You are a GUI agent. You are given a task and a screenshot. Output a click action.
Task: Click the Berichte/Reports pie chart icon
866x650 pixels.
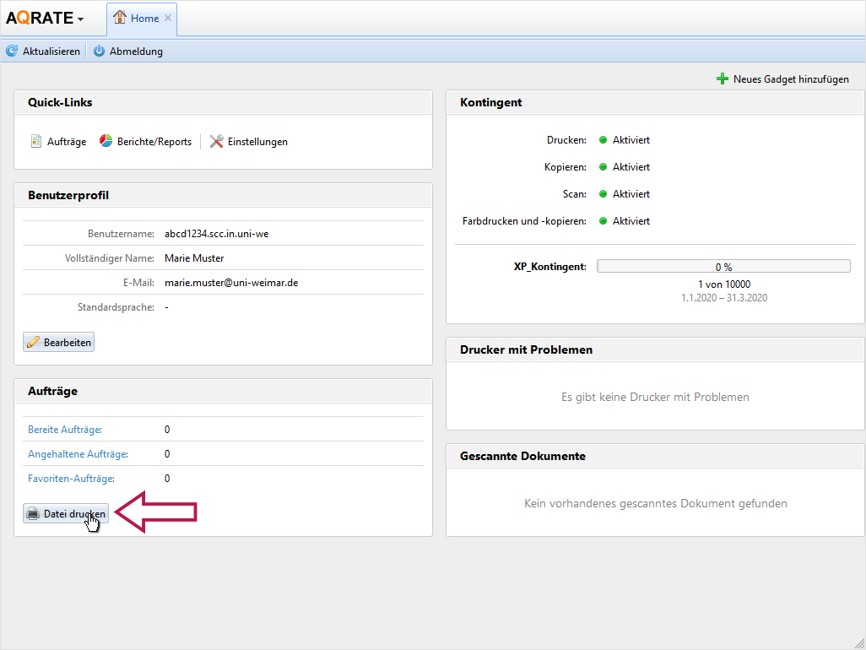tap(106, 142)
